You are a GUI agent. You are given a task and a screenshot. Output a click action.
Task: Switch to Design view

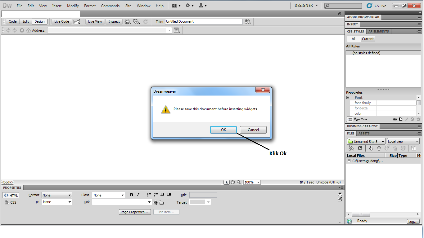click(x=39, y=21)
